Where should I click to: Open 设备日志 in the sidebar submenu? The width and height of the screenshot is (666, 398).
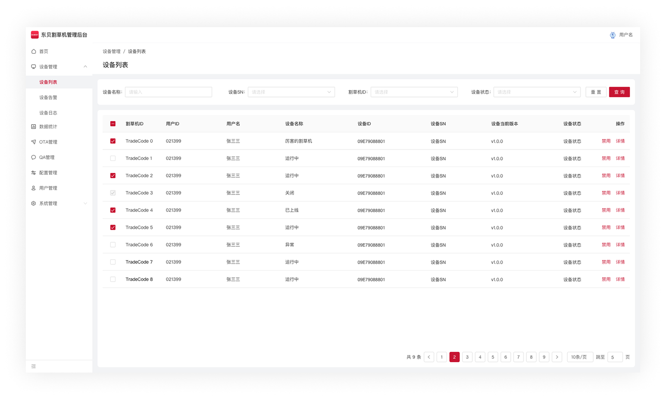click(48, 113)
